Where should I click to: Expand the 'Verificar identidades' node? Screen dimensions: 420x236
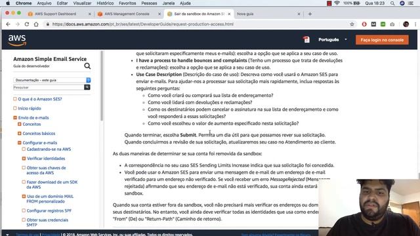(24, 159)
